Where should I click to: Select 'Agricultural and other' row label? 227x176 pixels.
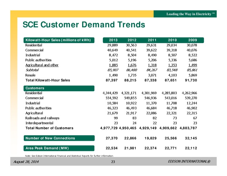coord(42,65)
